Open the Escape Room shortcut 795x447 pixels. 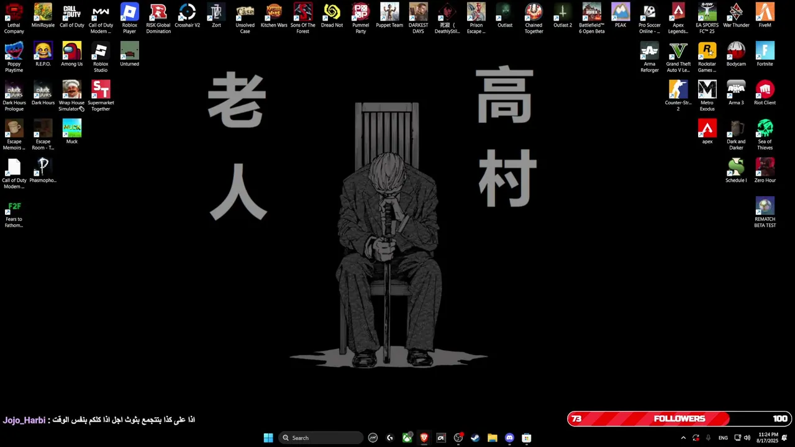pyautogui.click(x=43, y=135)
